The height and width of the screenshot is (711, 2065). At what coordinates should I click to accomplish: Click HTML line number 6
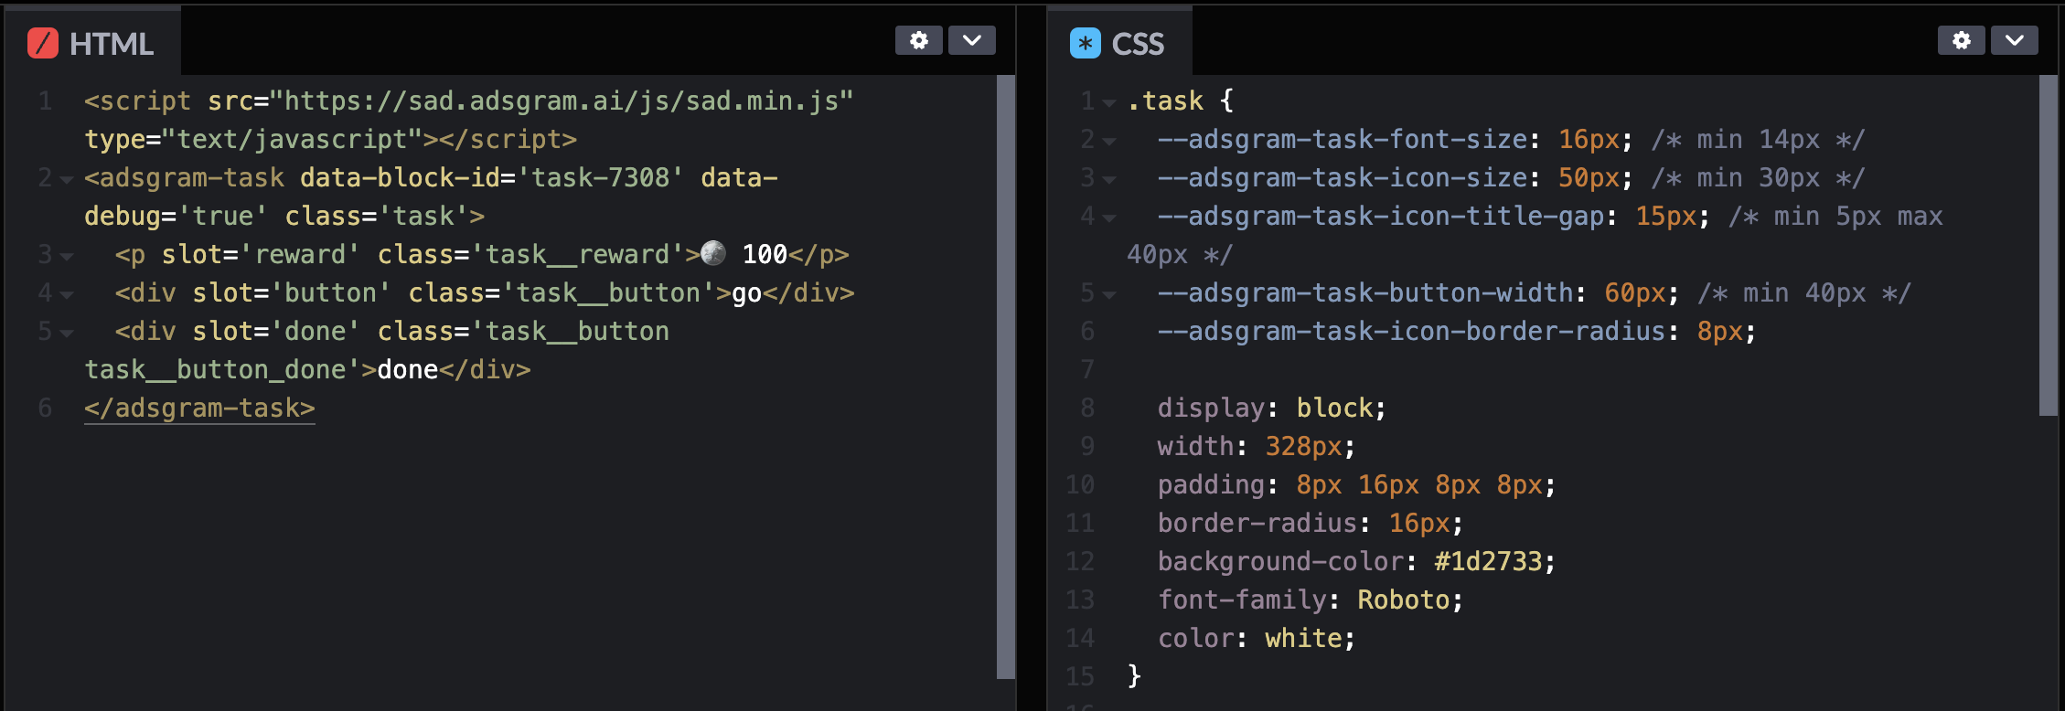45,408
